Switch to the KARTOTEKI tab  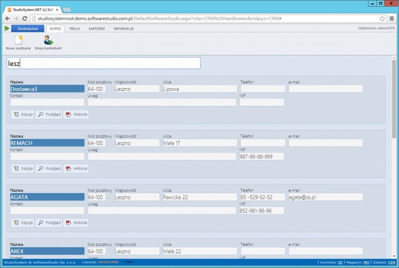tap(97, 29)
